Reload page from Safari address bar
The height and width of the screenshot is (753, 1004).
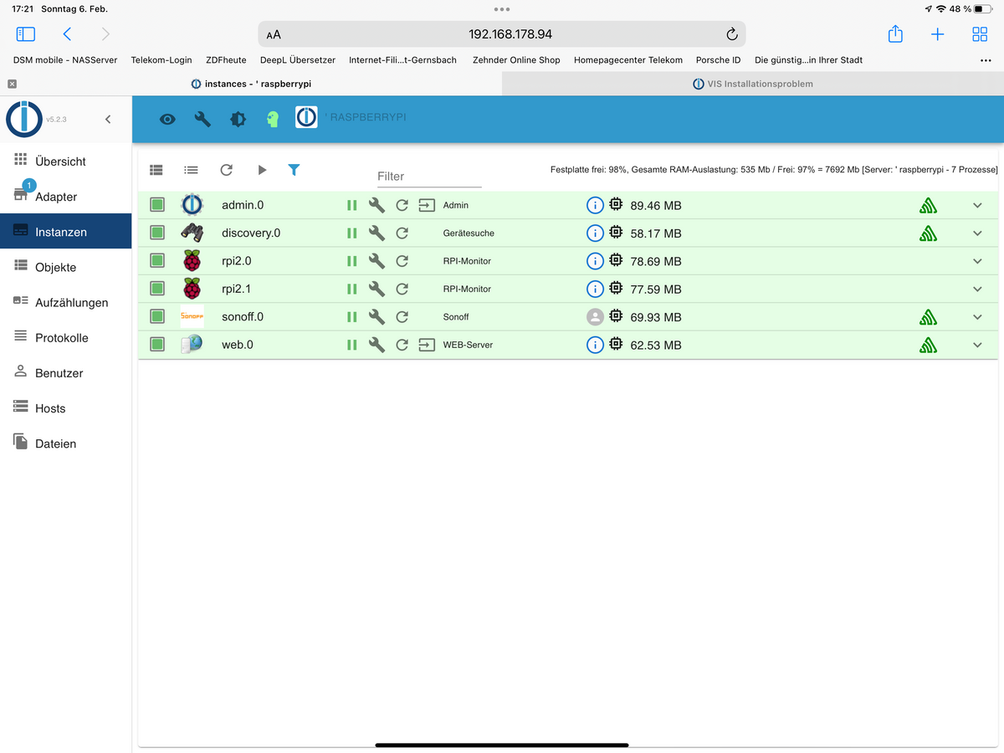click(x=732, y=34)
